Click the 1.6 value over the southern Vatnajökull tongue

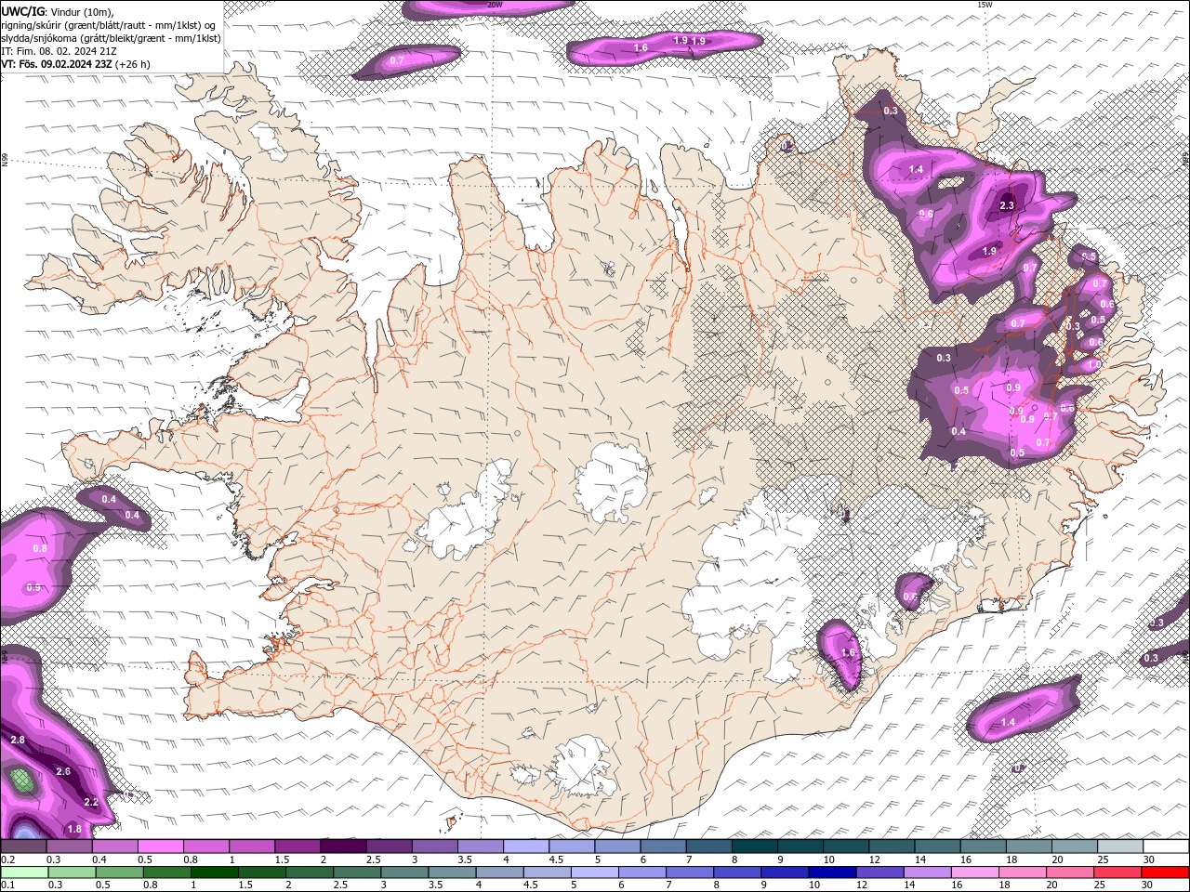(x=848, y=653)
